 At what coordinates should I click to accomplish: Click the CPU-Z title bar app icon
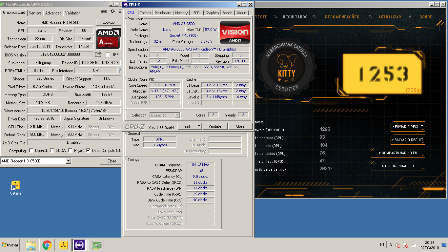[x=126, y=4]
